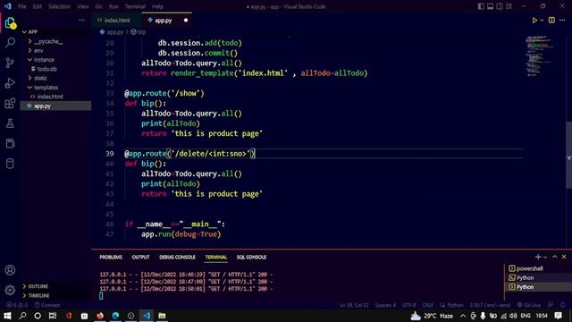This screenshot has width=572, height=322.
Task: Switch to the SQL CONSOLE tab
Action: pos(251,257)
